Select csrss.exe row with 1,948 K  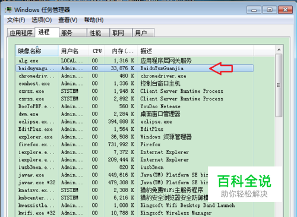click(x=135, y=91)
